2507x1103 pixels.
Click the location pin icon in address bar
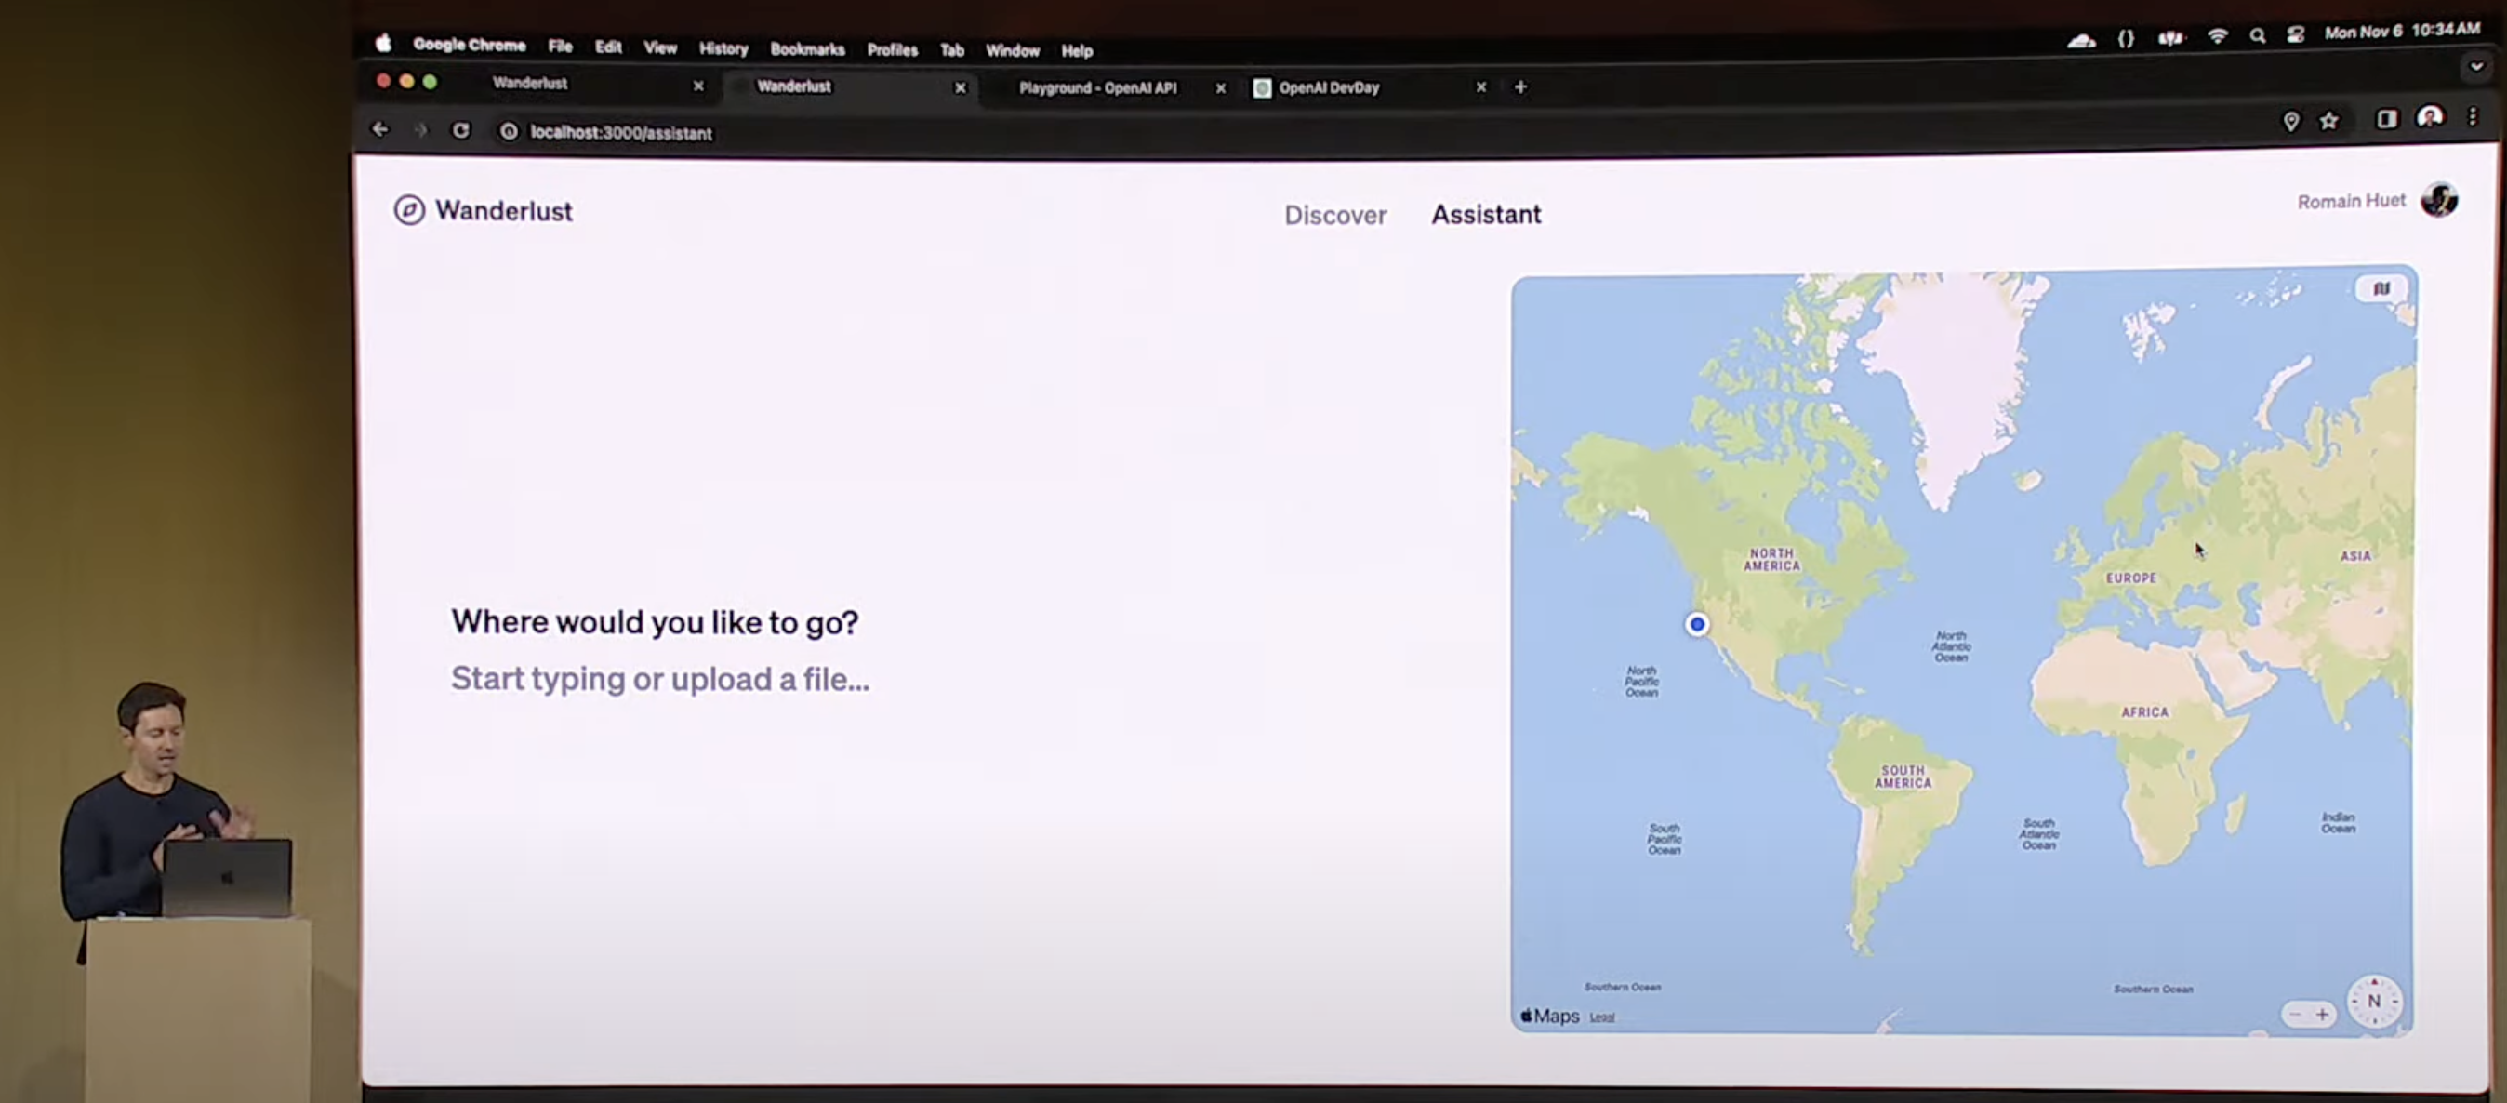2292,121
